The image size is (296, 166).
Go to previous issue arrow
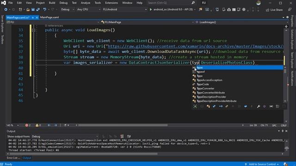49,125
